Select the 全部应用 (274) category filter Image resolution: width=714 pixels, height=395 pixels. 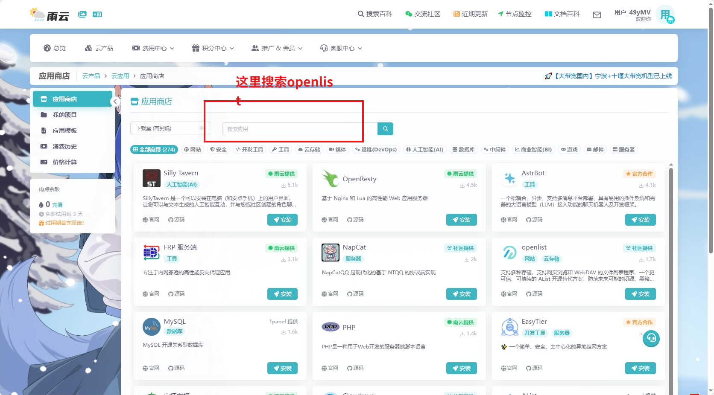(154, 150)
